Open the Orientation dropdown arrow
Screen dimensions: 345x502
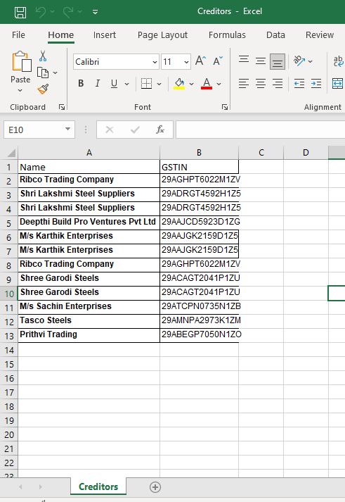point(310,61)
